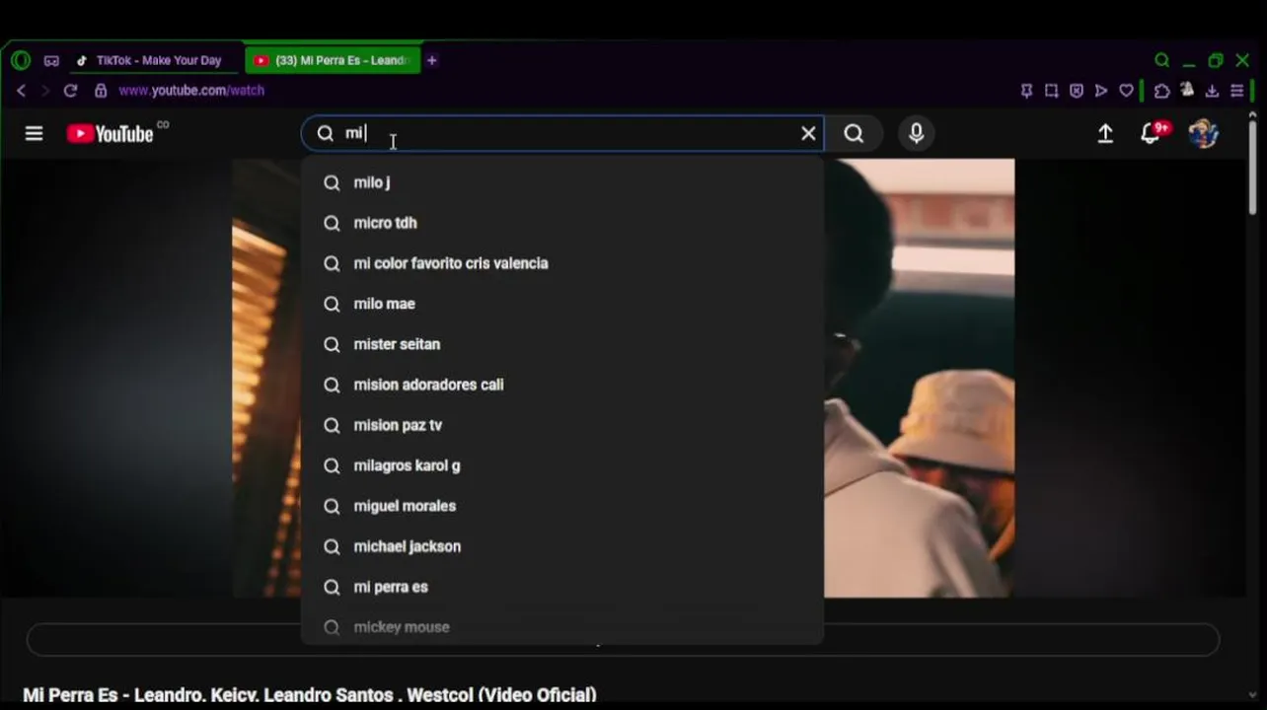Image resolution: width=1267 pixels, height=710 pixels.
Task: Start voice search with microphone
Action: coord(916,133)
